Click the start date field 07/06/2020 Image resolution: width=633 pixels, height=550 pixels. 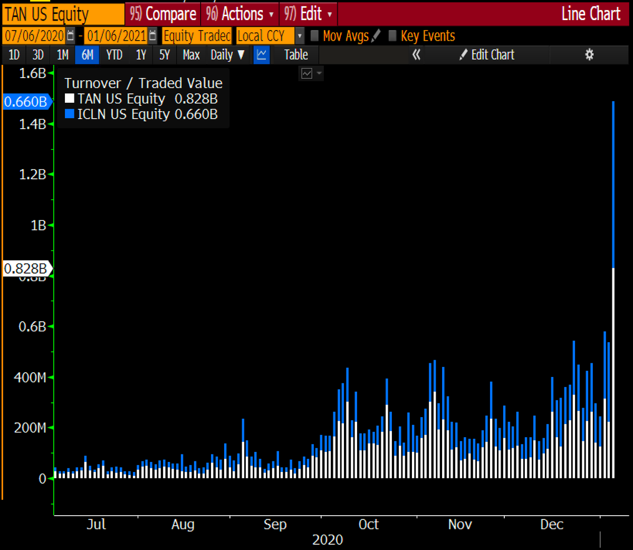(34, 36)
